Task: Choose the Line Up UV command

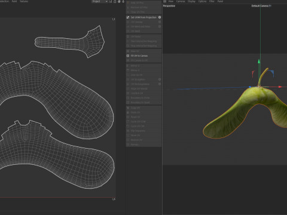Action: [136, 75]
